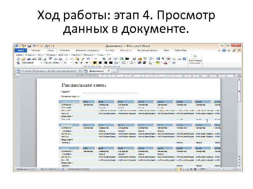The height and width of the screenshot is (189, 253).
Task: Open 11:00 filter arrow in topmost table
Action: pyautogui.click(x=174, y=102)
